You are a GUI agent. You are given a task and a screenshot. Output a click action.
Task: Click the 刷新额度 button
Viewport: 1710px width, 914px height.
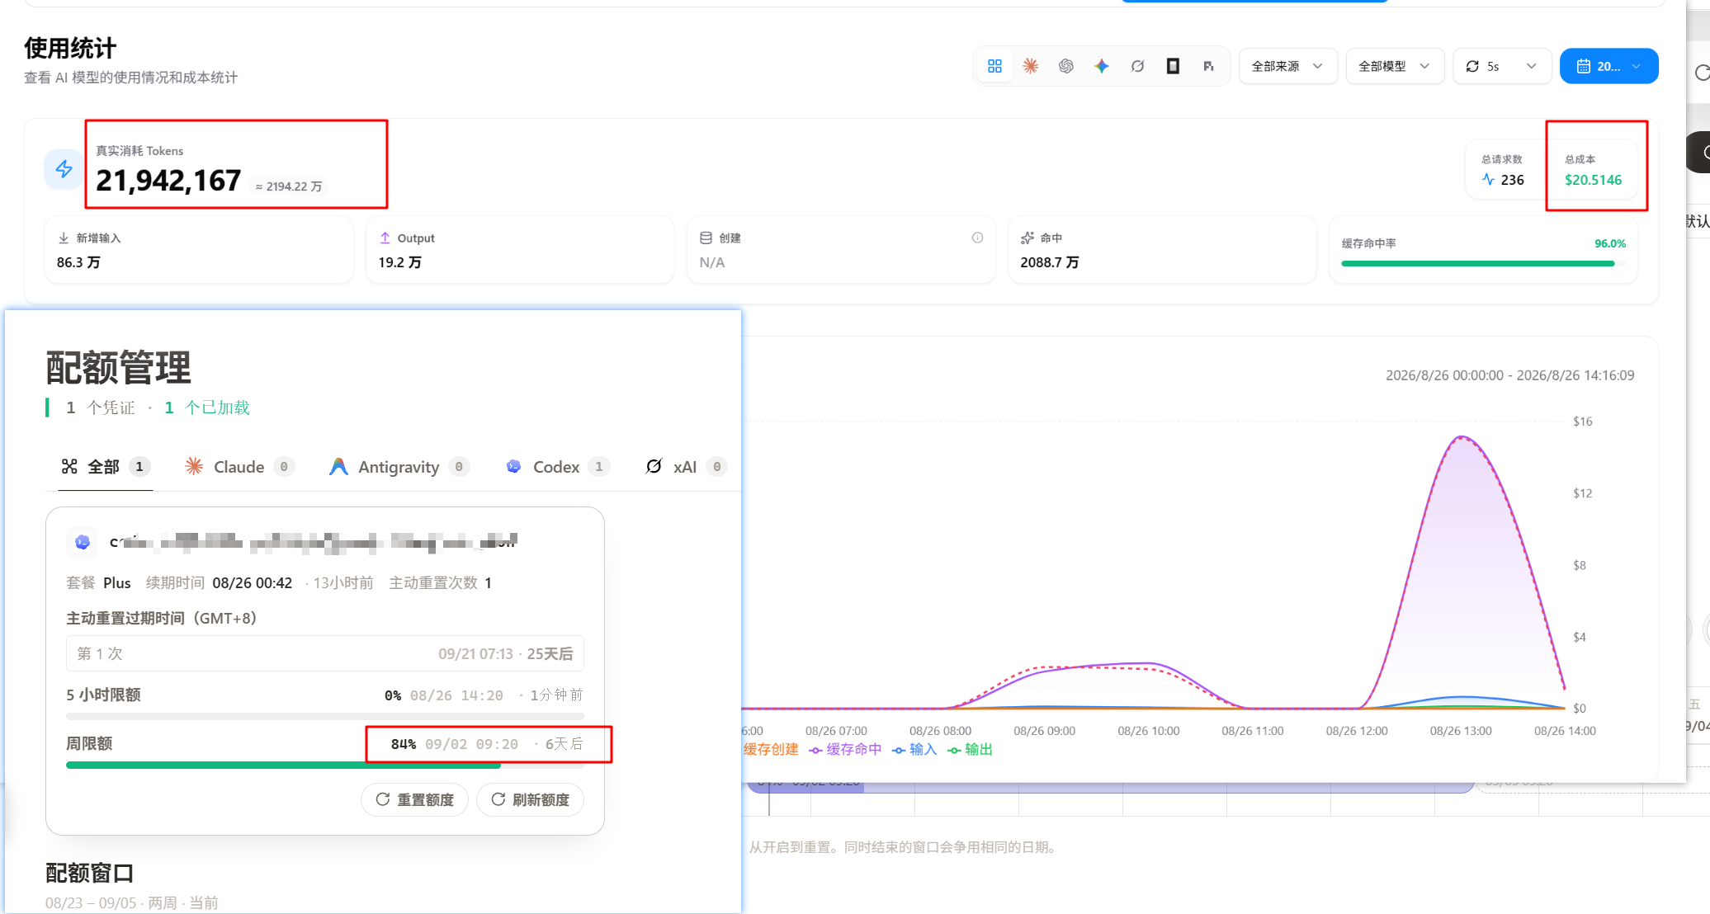[x=530, y=799]
